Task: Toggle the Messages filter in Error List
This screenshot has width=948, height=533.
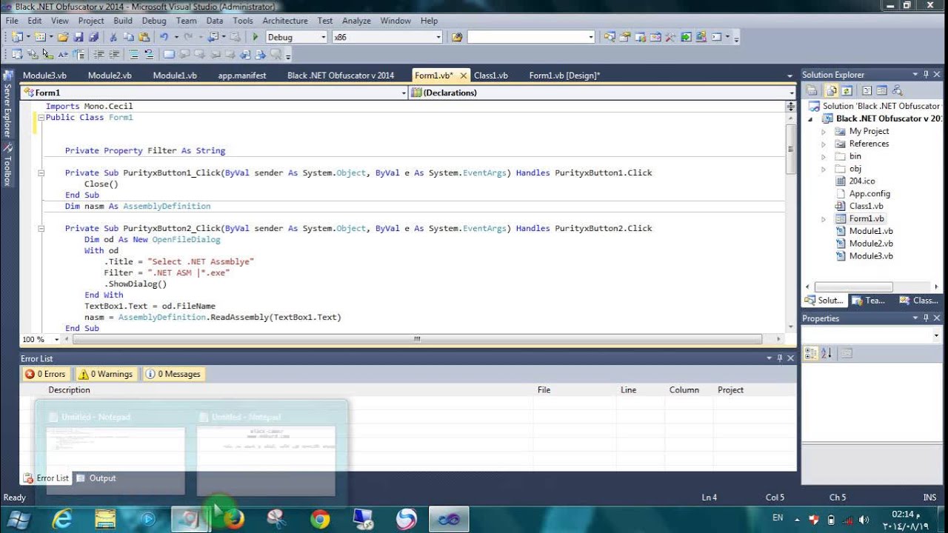Action: [173, 374]
